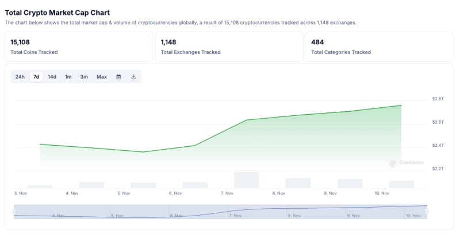Click the CoinGecko watermark logo
This screenshot has height=238, width=460.
[407, 163]
